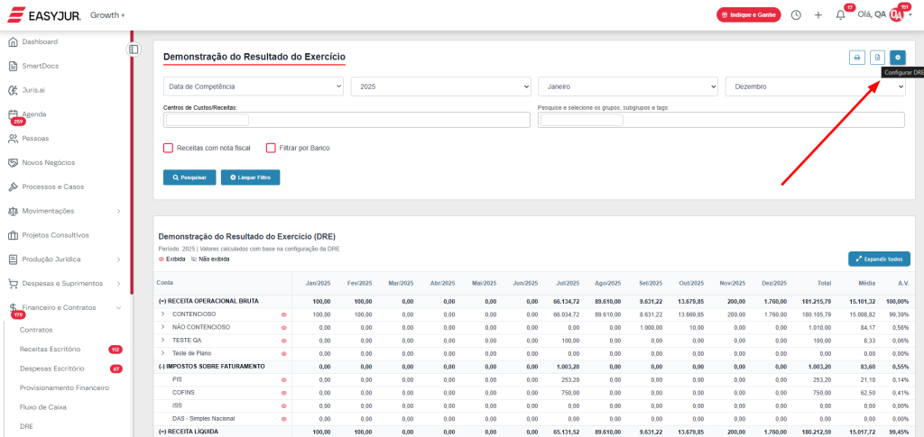
Task: Open the notifications bell icon
Action: [x=841, y=14]
